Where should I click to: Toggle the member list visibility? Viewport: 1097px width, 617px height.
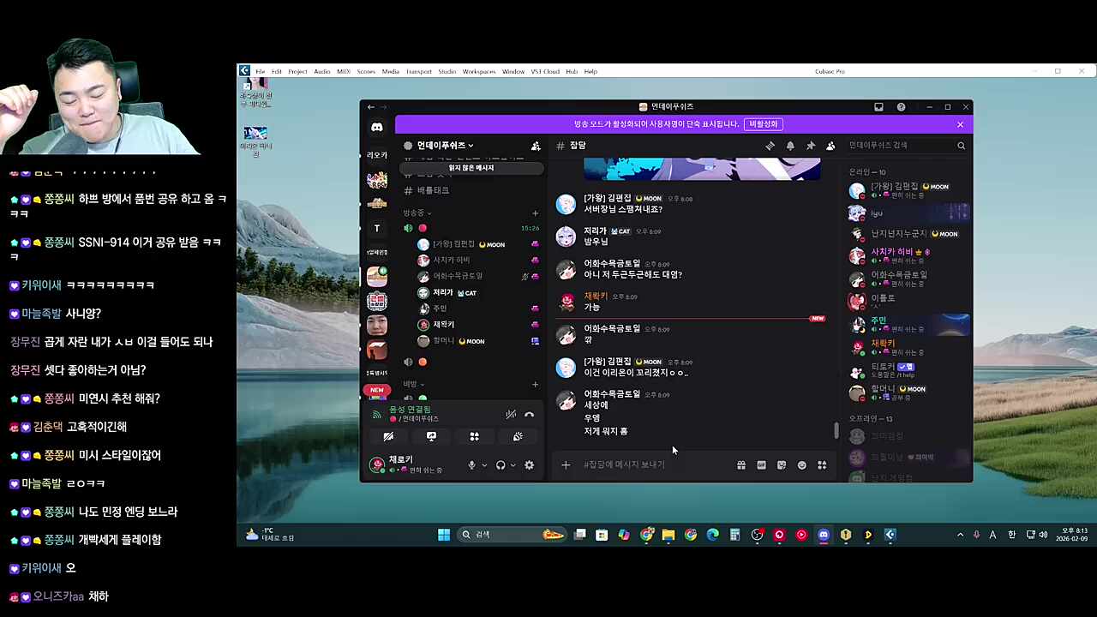830,146
